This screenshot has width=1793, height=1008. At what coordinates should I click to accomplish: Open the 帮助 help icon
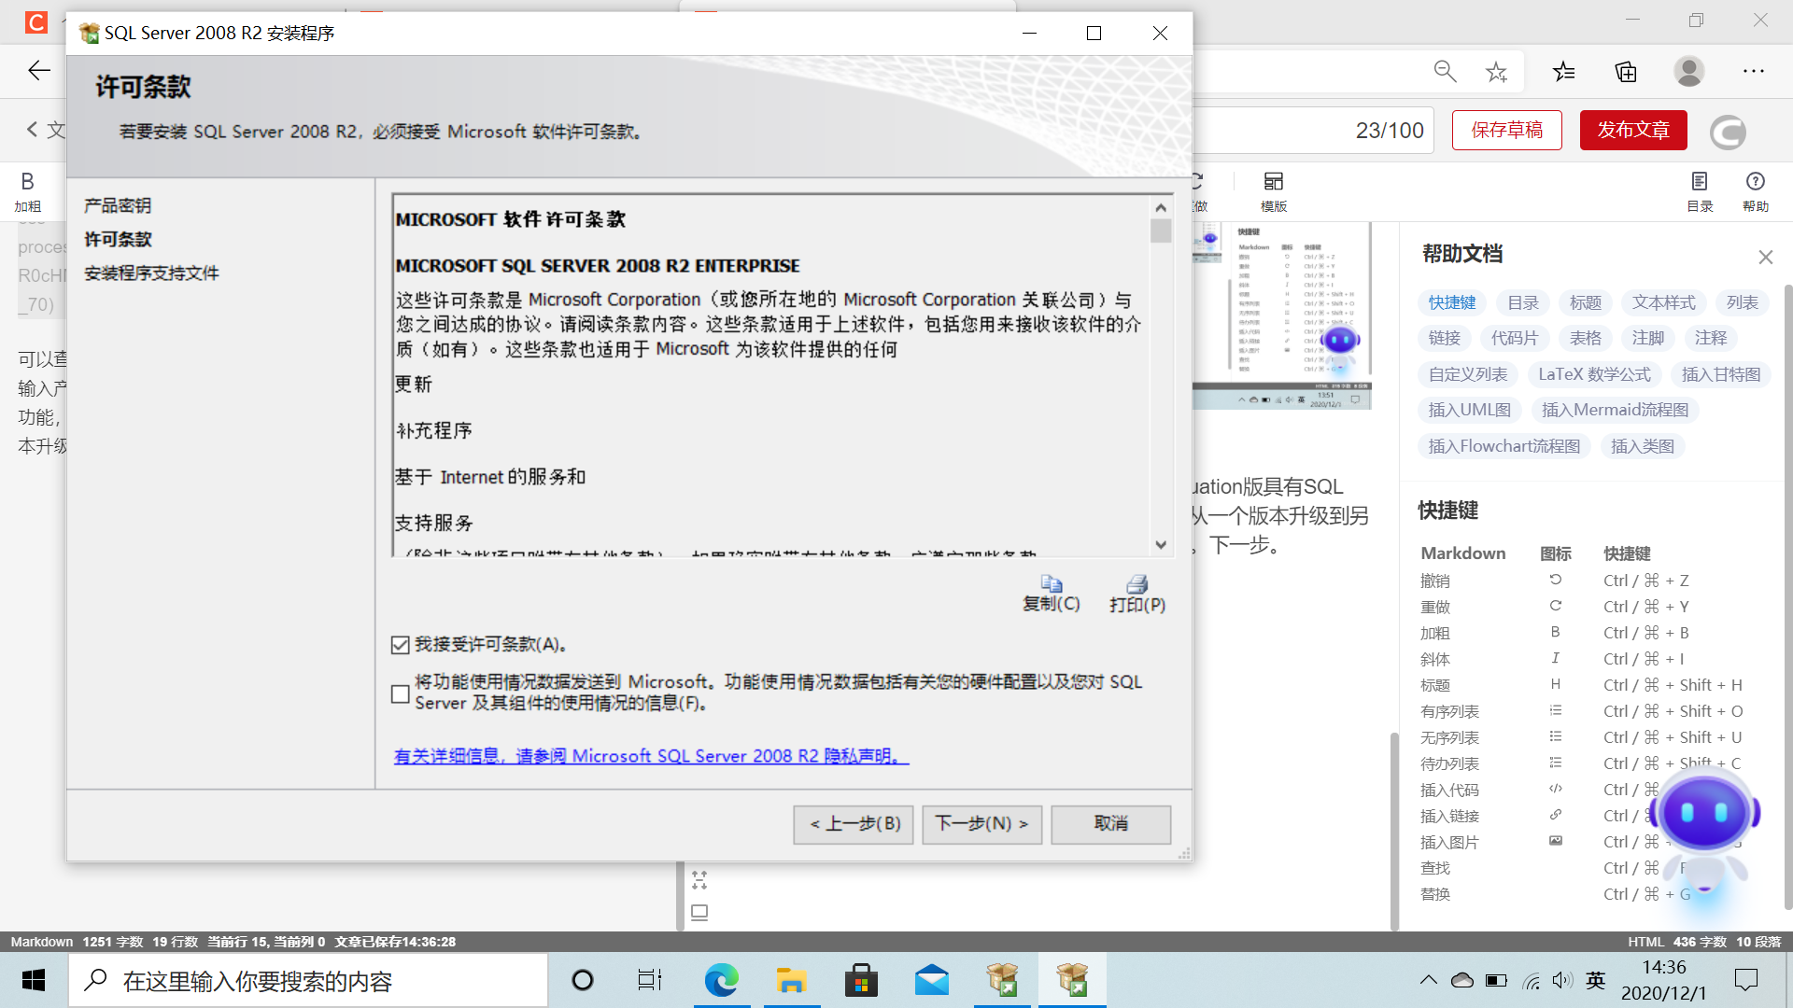(1756, 191)
